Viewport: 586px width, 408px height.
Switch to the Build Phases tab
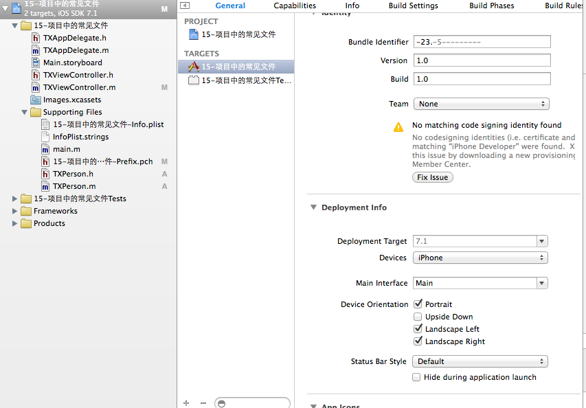[x=492, y=5]
